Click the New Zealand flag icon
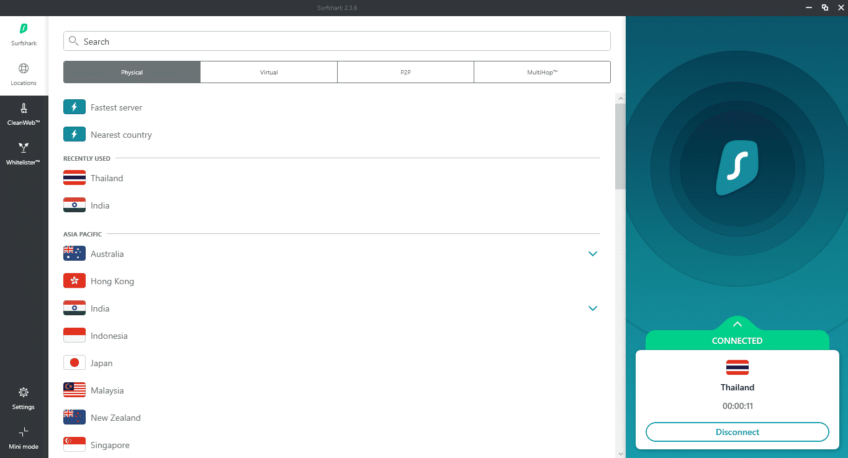The height and width of the screenshot is (458, 848). 74,417
